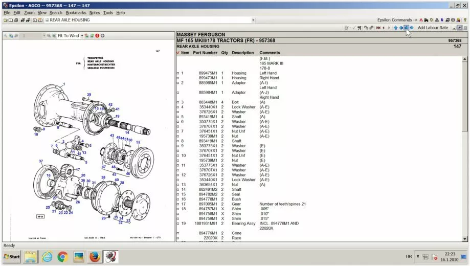Click callout 37 in the axle diagram
The height and width of the screenshot is (266, 470).
click(41, 161)
